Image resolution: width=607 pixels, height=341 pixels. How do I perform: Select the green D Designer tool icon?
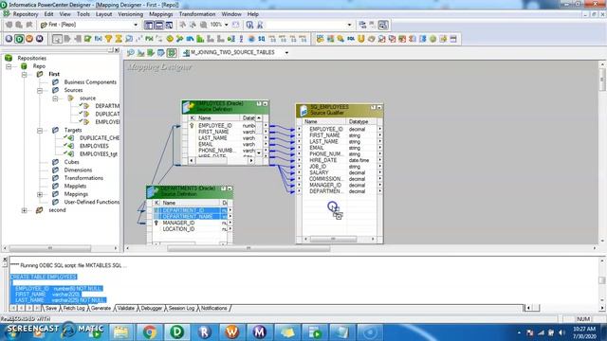pyautogui.click(x=19, y=39)
